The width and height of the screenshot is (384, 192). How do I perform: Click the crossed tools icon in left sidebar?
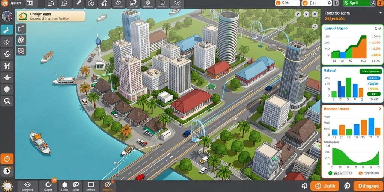pyautogui.click(x=7, y=42)
